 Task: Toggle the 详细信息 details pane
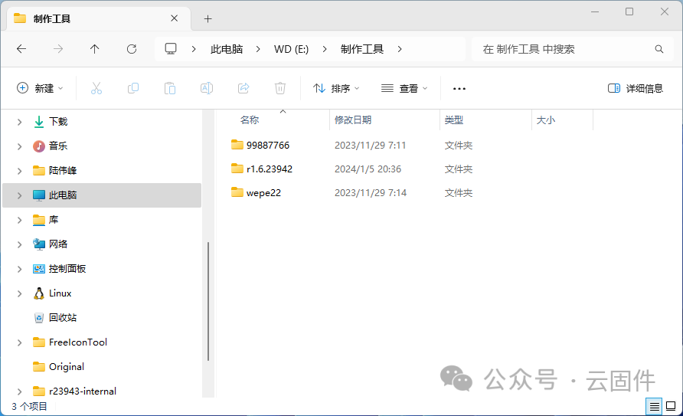pos(636,88)
